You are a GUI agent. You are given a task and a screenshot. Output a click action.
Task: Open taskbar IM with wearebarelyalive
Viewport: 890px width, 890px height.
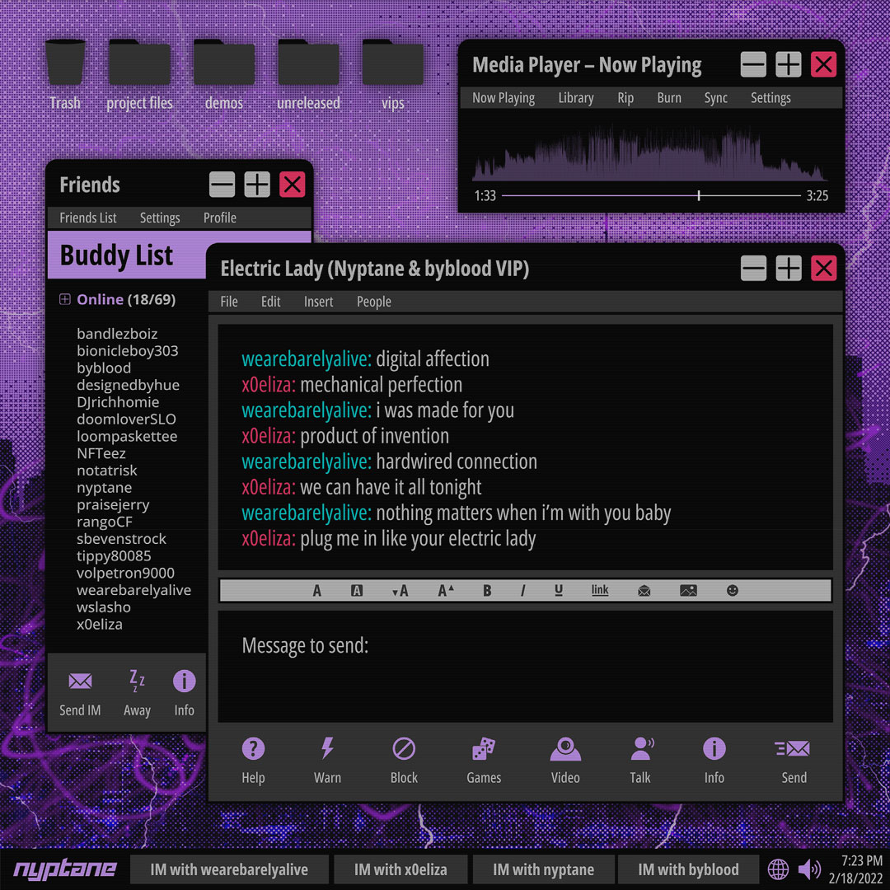[229, 869]
